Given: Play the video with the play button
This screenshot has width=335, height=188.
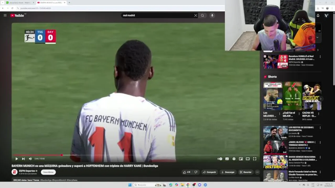Looking at the screenshot, I should click(17, 159).
